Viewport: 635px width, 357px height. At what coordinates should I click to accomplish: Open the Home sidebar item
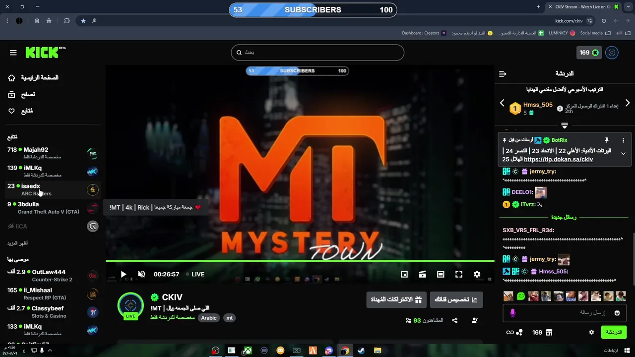(33, 78)
